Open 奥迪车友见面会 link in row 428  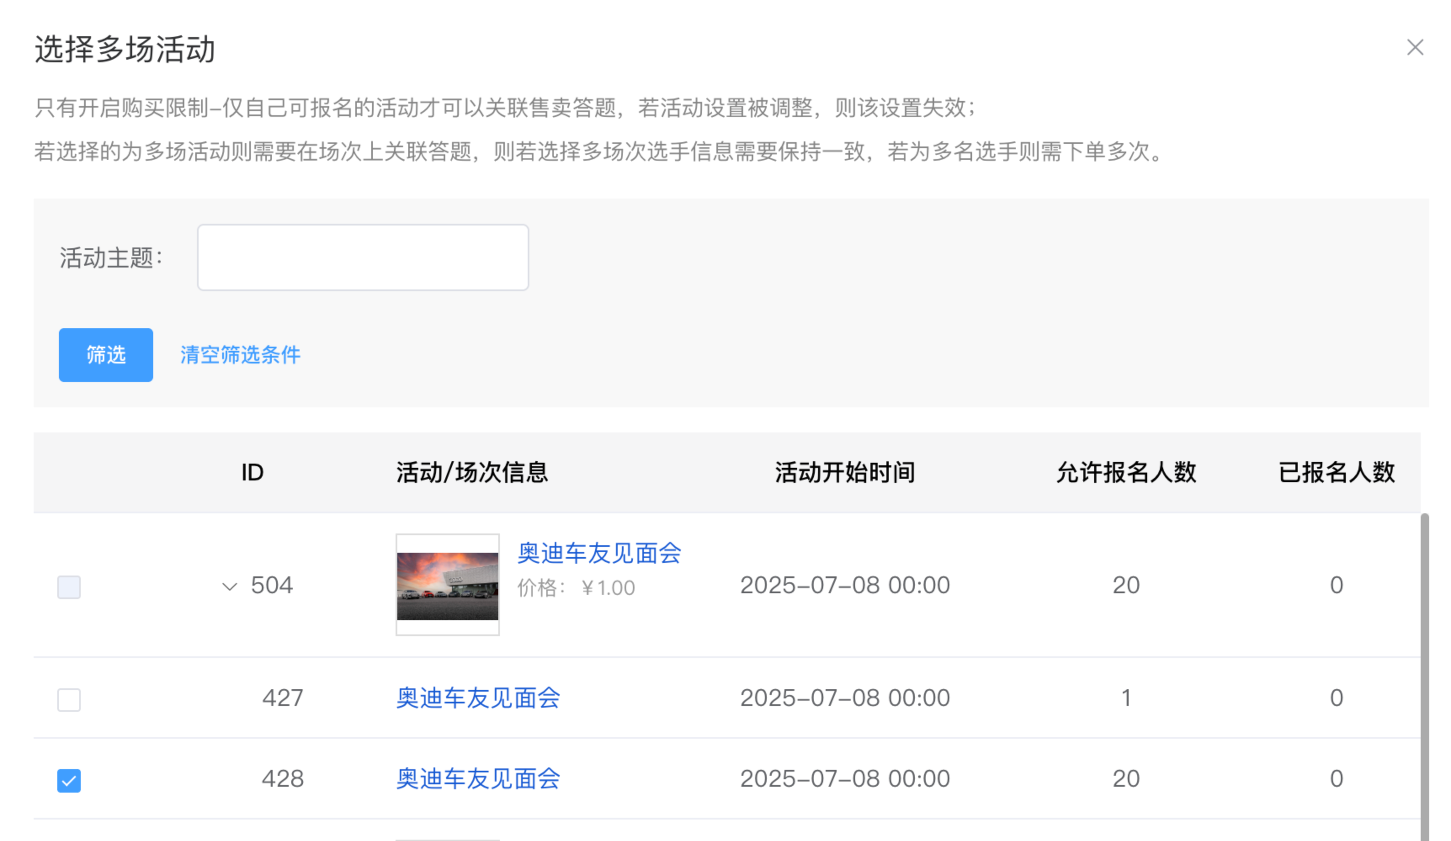[x=478, y=778]
